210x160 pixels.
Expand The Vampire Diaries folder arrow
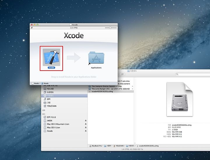coord(133,86)
